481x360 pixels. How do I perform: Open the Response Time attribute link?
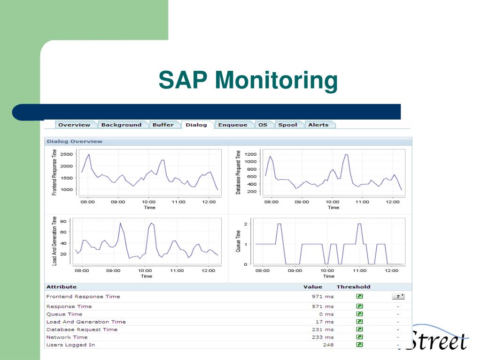pos(69,307)
